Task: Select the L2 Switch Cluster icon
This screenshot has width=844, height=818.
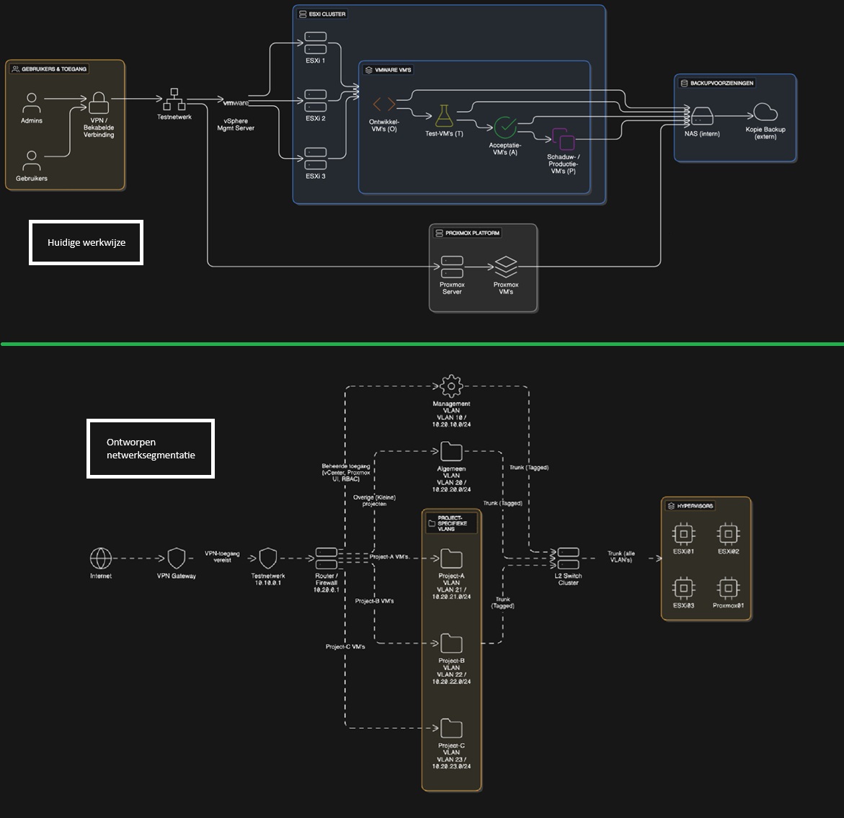Action: tap(568, 558)
